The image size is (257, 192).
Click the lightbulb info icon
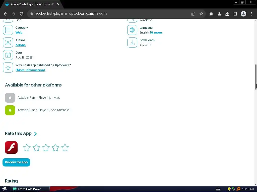tap(8, 67)
